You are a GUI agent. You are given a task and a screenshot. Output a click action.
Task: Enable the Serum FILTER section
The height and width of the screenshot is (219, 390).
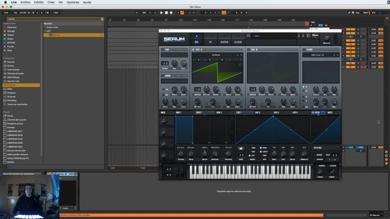[304, 50]
